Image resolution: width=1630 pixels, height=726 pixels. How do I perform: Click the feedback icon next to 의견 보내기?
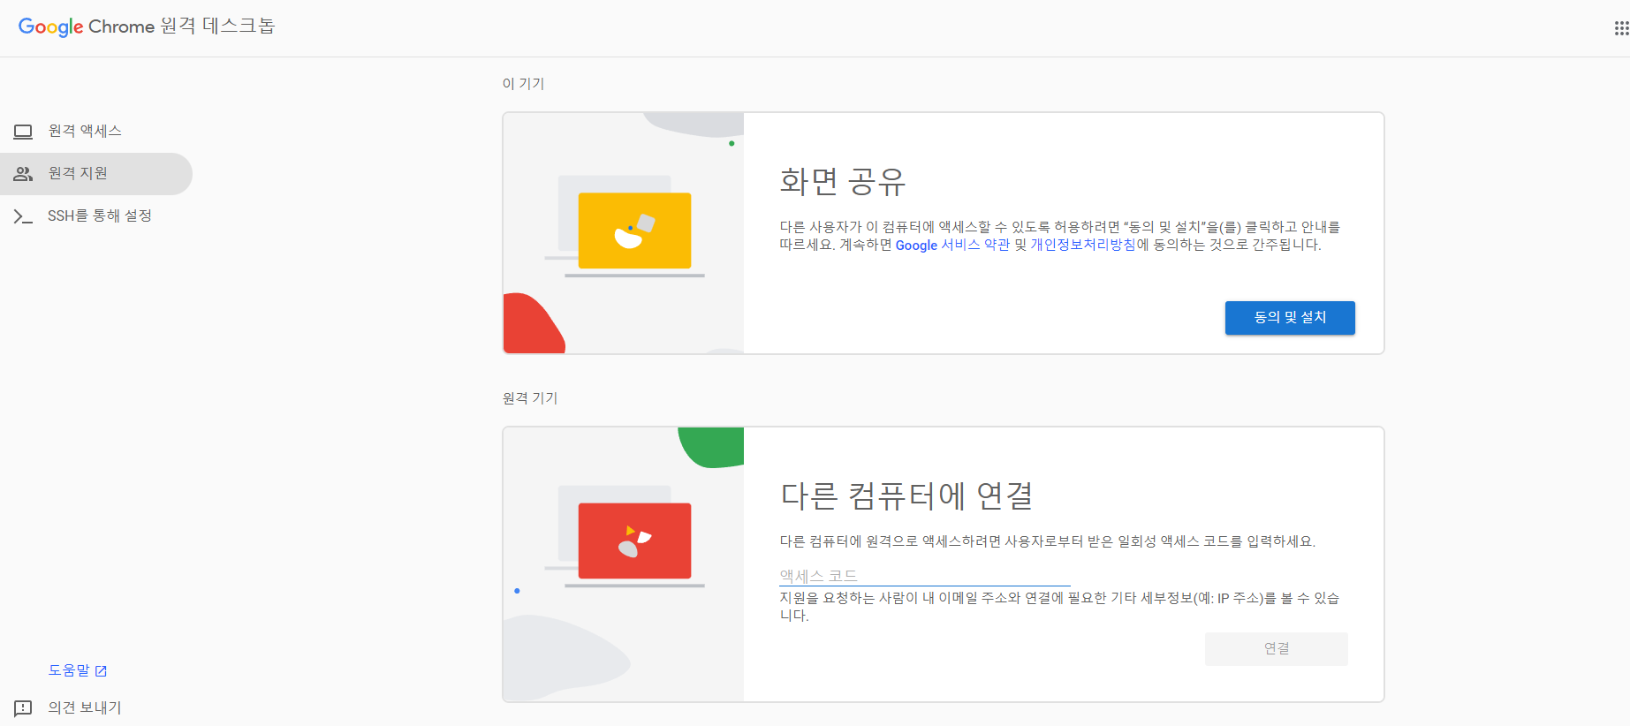pyautogui.click(x=23, y=707)
